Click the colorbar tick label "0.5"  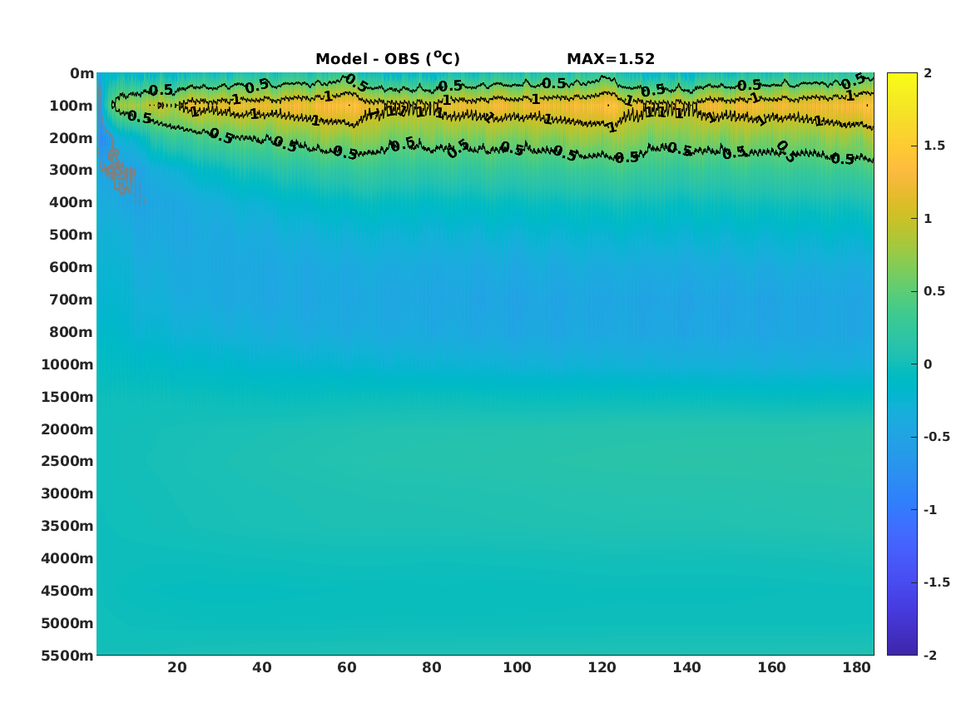point(934,291)
